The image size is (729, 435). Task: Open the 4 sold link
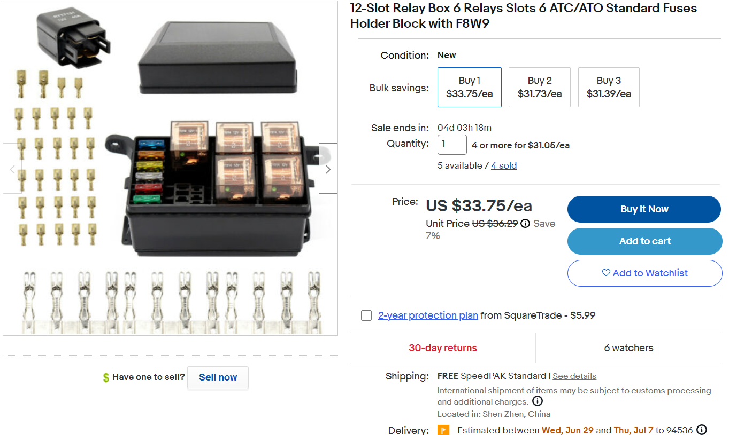coord(504,165)
